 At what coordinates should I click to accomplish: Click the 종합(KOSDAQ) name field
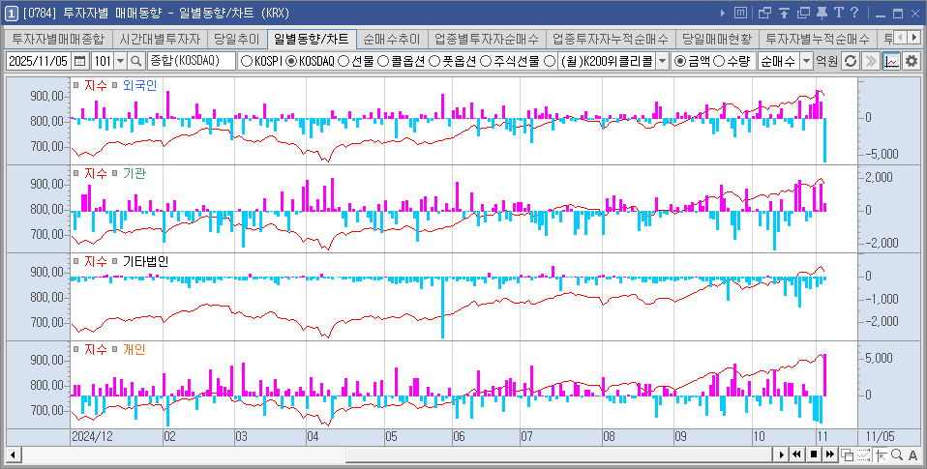(192, 61)
